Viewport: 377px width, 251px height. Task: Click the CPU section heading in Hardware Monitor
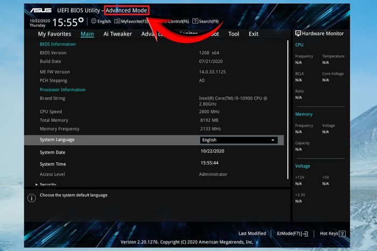tap(299, 45)
